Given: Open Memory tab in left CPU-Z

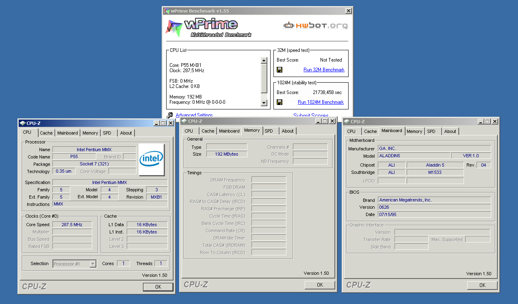Looking at the screenshot, I should click(x=90, y=133).
